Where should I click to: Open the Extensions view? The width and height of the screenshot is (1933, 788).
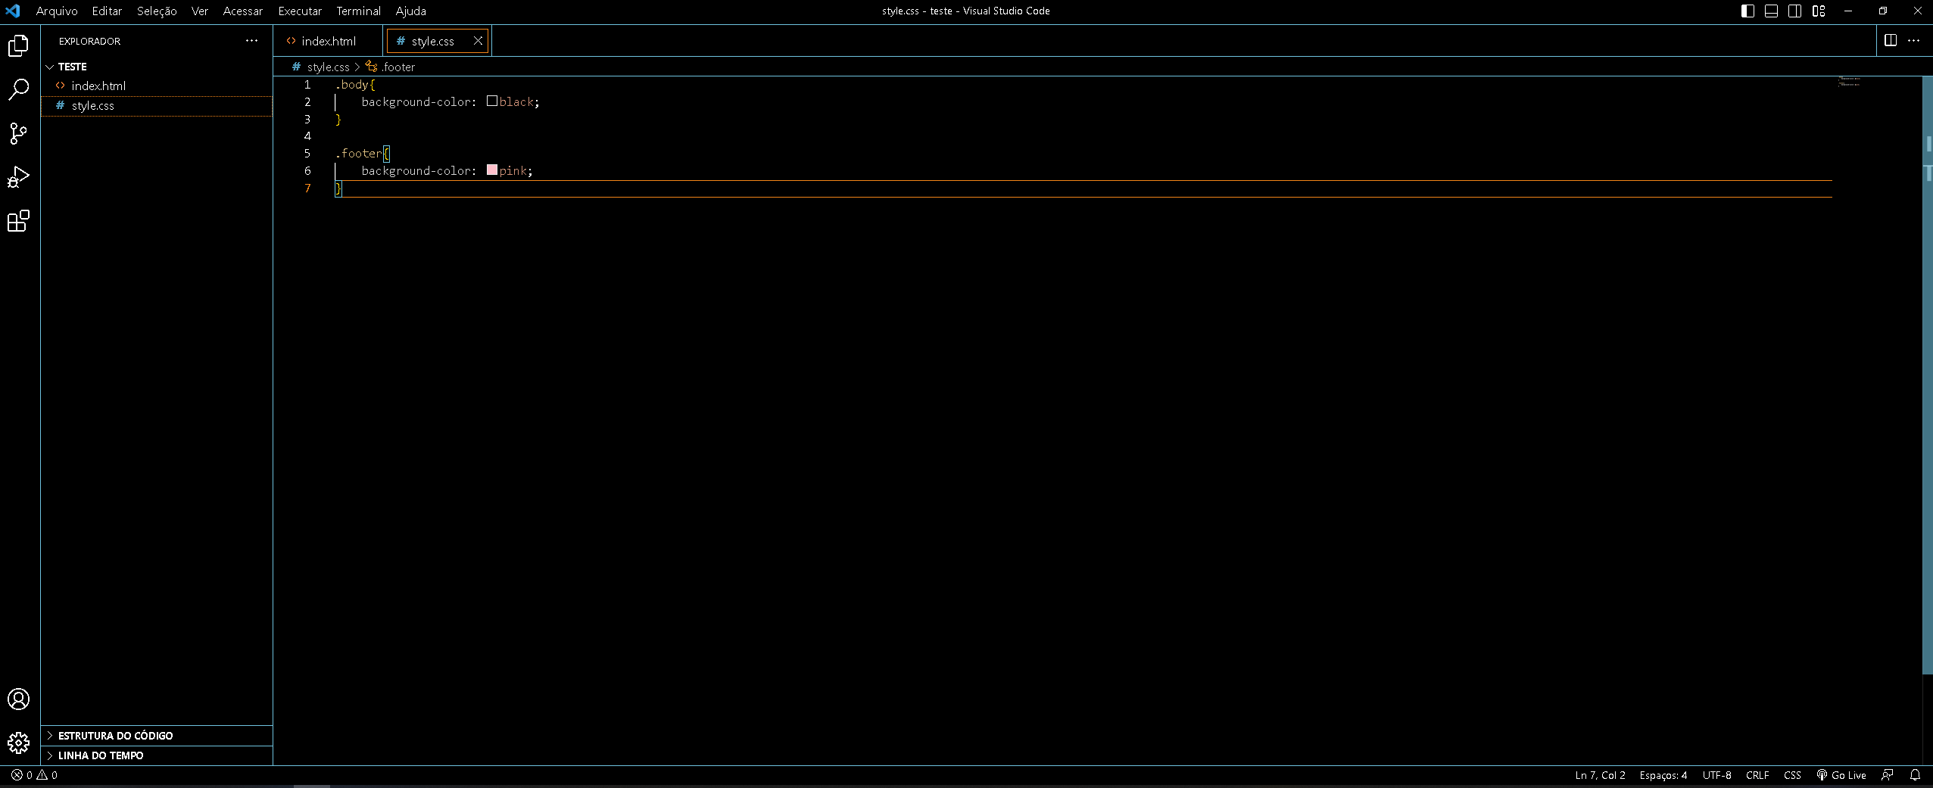[19, 222]
